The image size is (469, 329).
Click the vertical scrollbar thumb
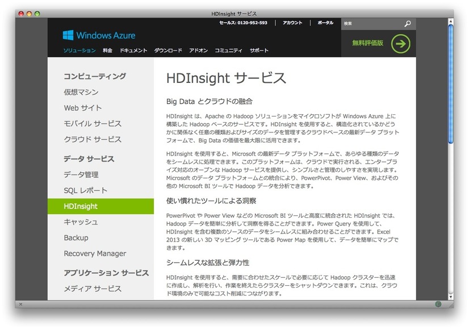451,85
